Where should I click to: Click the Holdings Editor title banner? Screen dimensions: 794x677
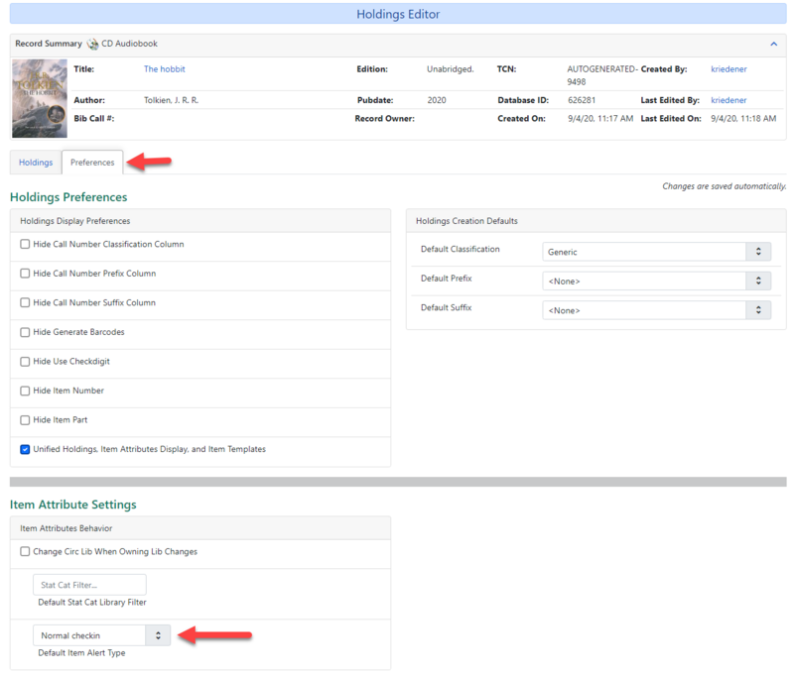tap(398, 14)
